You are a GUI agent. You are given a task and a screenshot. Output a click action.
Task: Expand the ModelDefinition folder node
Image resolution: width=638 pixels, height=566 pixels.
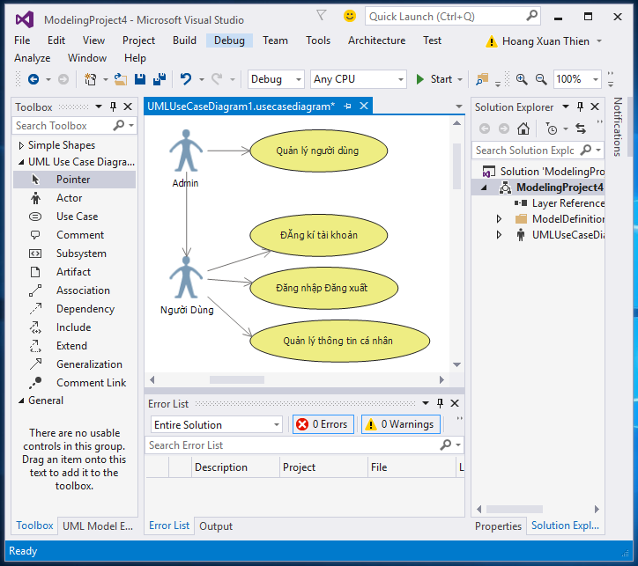tap(500, 219)
